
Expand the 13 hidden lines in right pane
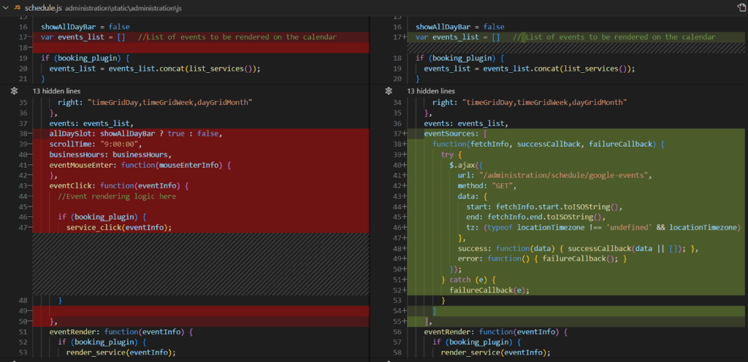pos(430,91)
